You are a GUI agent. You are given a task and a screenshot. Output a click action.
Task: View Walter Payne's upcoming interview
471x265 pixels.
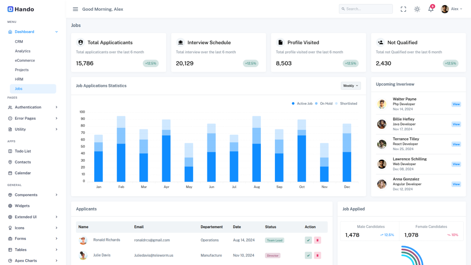point(456,104)
